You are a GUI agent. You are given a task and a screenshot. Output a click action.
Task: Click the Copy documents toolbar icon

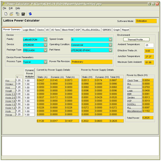click(x=17, y=14)
